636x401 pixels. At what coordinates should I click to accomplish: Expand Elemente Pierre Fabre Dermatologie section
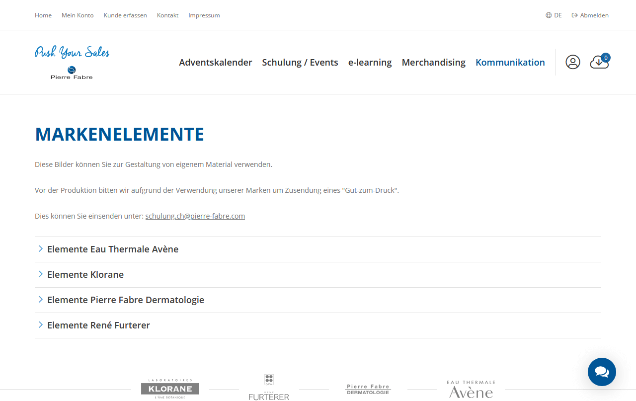(x=126, y=300)
